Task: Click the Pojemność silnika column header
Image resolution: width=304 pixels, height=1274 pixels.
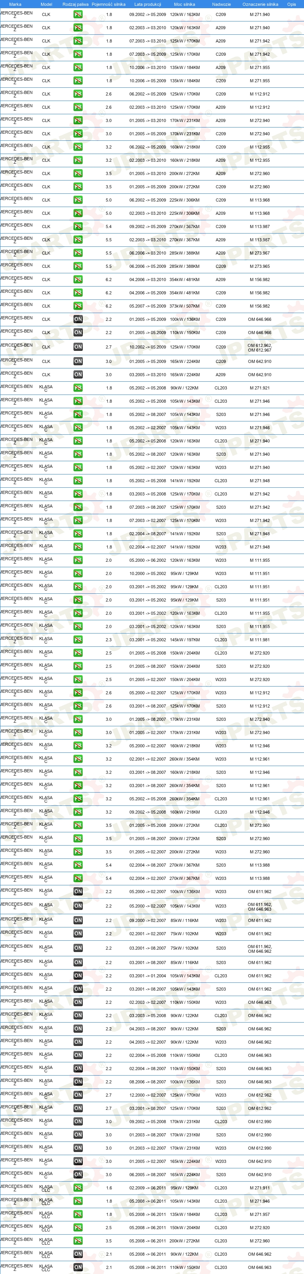Action: pyautogui.click(x=108, y=4)
